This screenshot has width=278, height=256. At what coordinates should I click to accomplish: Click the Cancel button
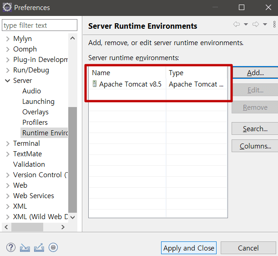tap(248, 248)
